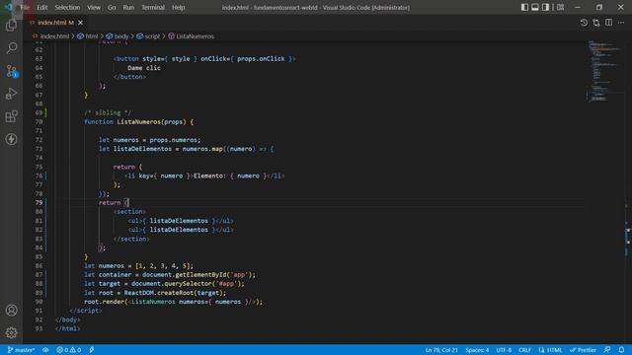
Task: Click the closing </html> tag
Action: point(68,328)
